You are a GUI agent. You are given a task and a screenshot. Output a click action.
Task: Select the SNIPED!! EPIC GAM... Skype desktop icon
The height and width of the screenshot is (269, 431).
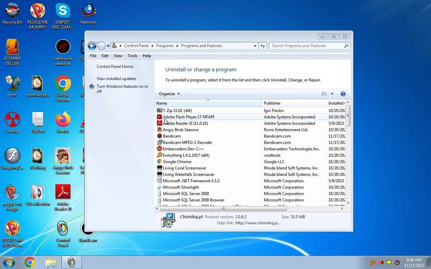(63, 16)
